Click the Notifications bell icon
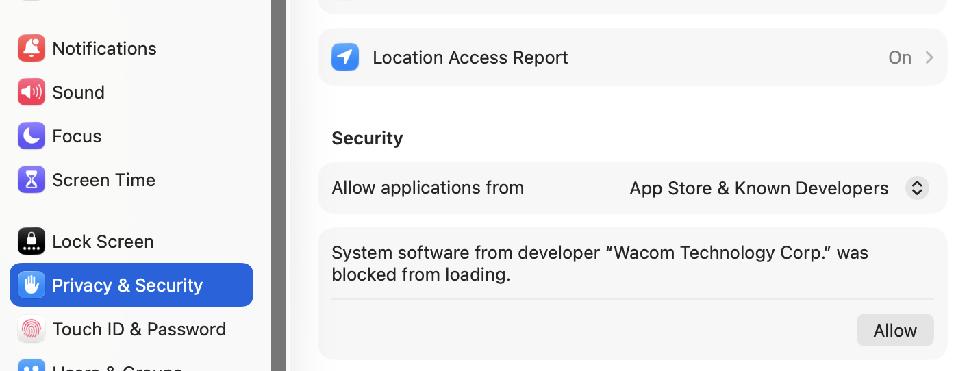The height and width of the screenshot is (371, 956). [x=32, y=49]
